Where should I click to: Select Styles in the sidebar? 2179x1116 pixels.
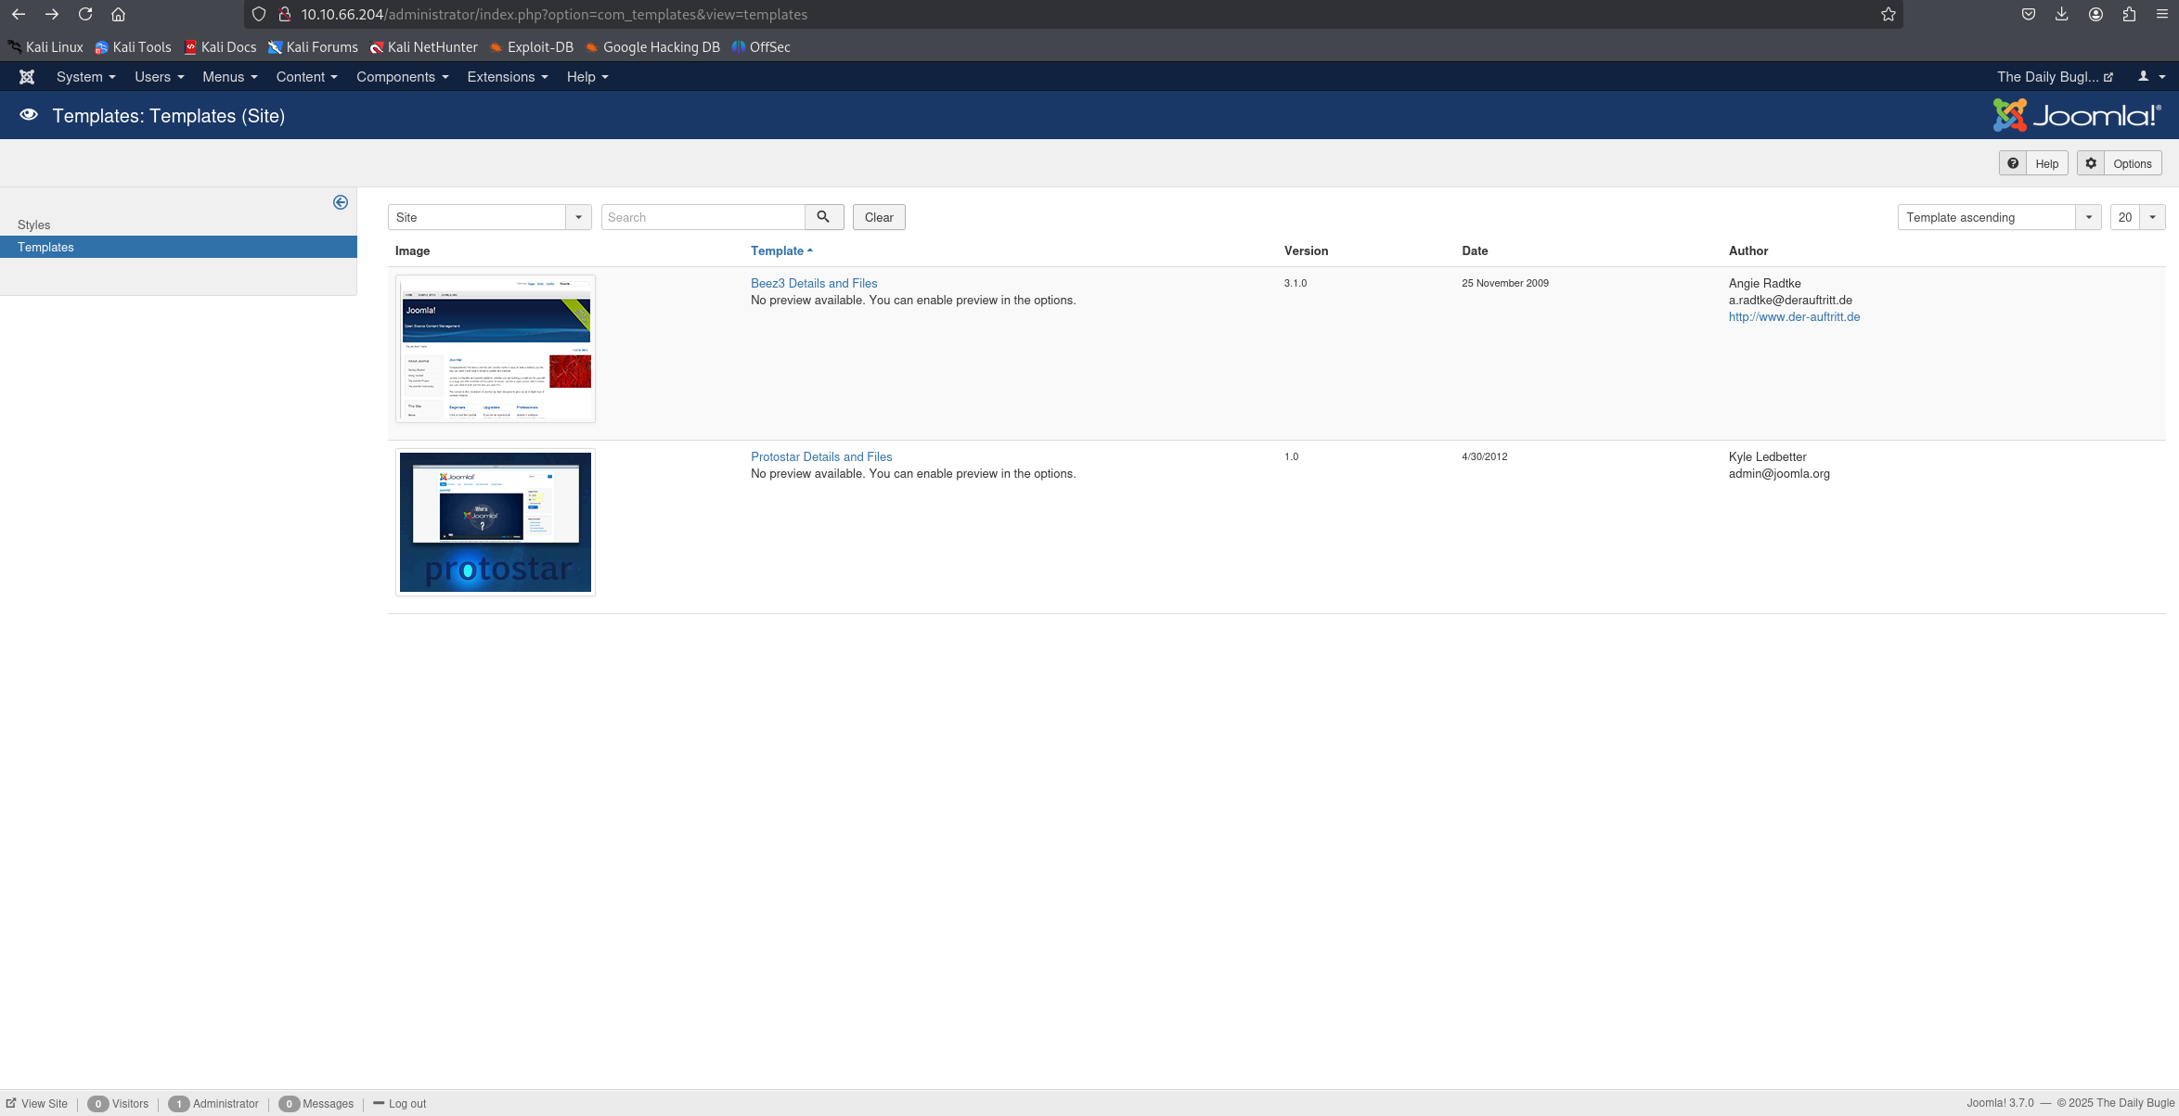point(34,224)
